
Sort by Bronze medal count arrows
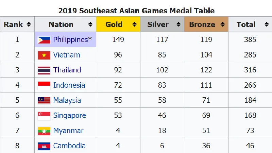[223, 24]
